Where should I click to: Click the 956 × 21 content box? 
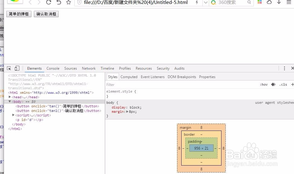[x=201, y=148]
